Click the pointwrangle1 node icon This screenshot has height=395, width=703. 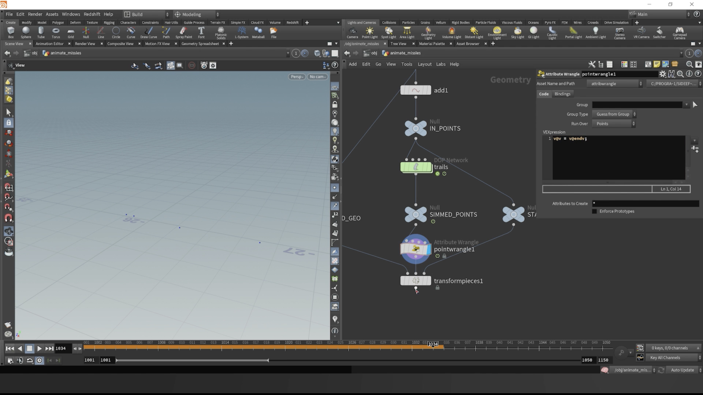click(416, 249)
